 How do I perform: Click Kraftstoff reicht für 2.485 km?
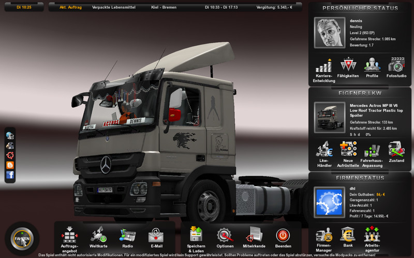tap(373, 128)
